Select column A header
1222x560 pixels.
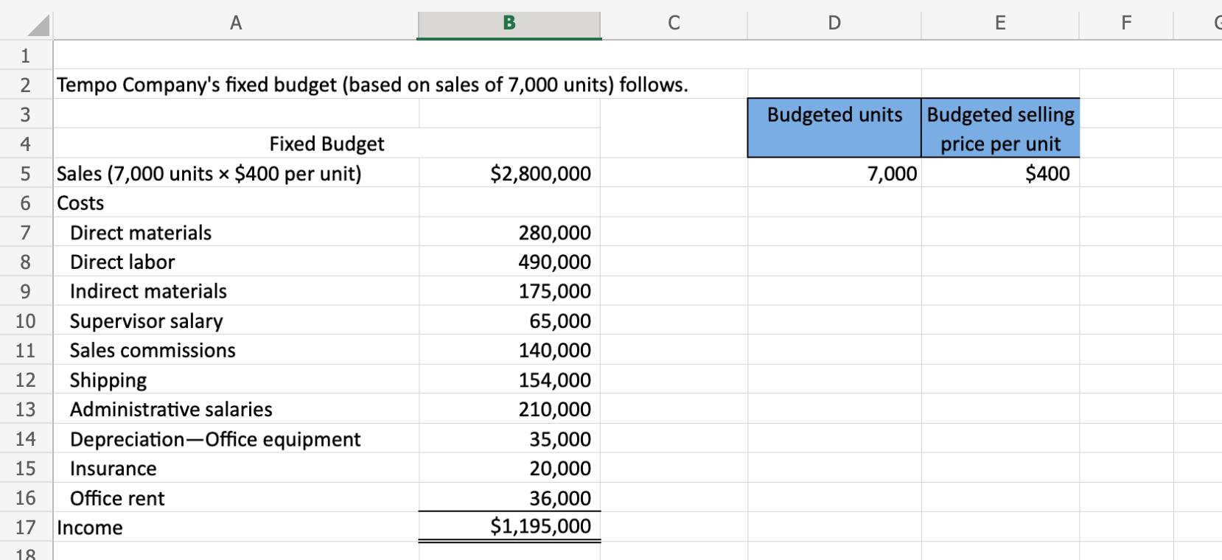pyautogui.click(x=236, y=23)
